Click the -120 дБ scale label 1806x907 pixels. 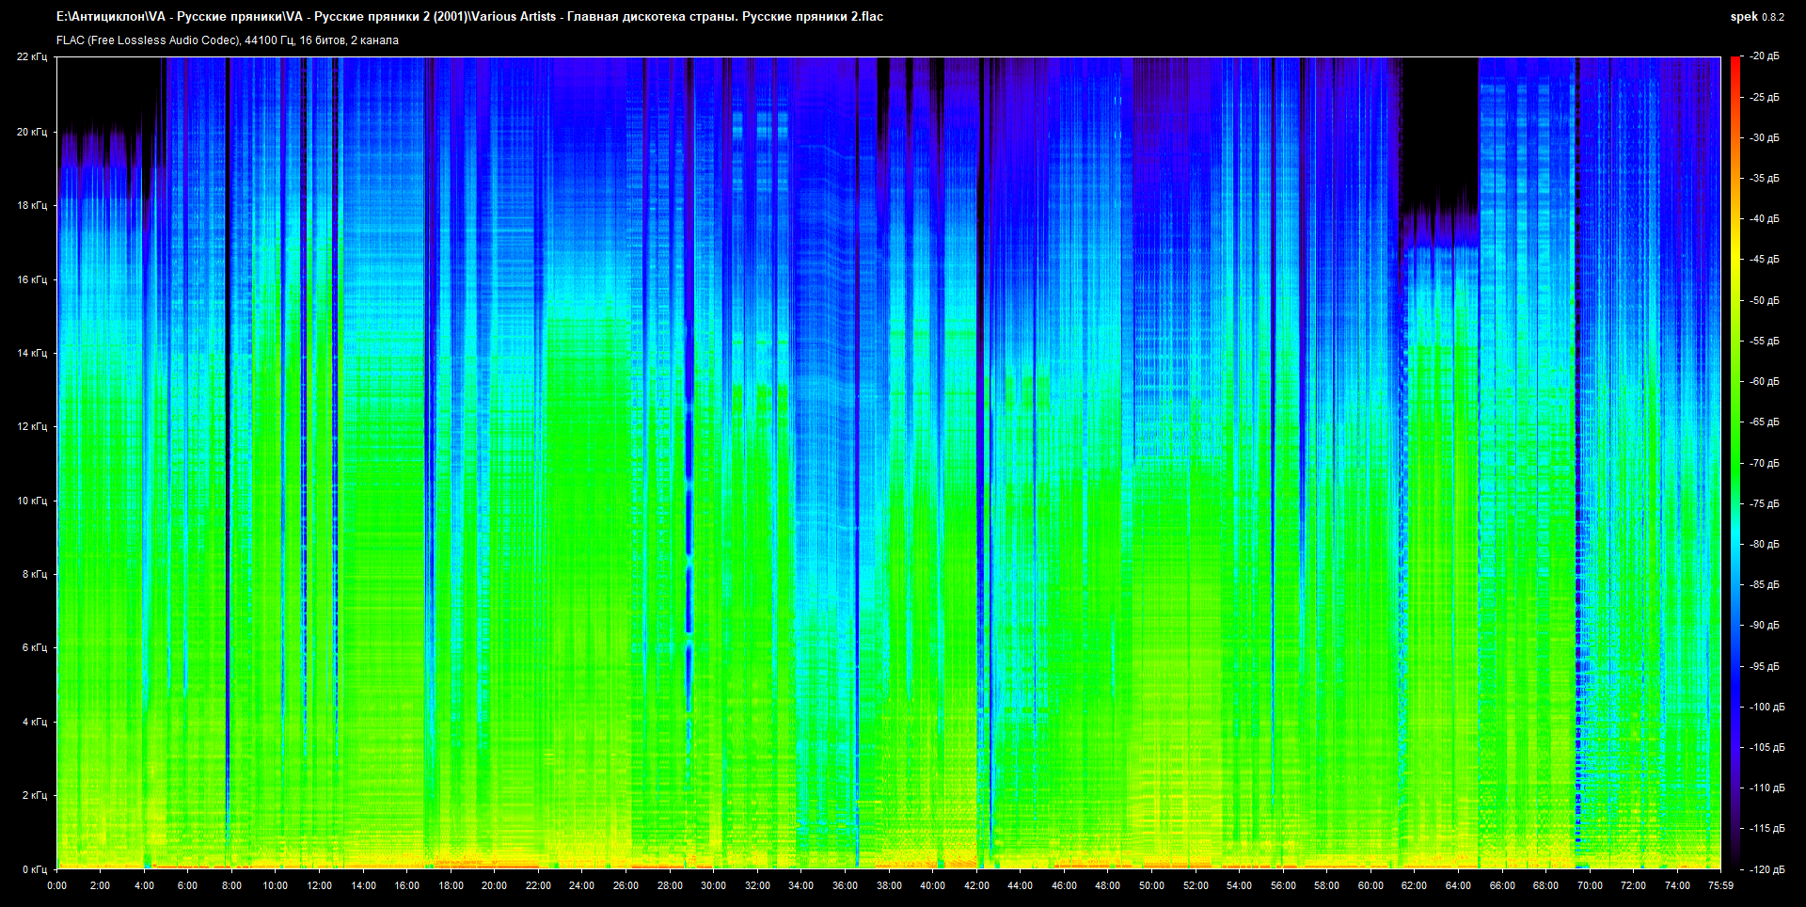(1766, 869)
